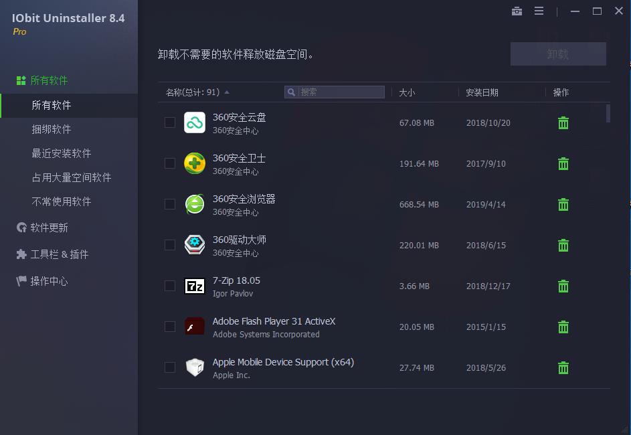The height and width of the screenshot is (435, 631).
Task: Click the 360驱动大师 app icon
Action: click(x=195, y=245)
